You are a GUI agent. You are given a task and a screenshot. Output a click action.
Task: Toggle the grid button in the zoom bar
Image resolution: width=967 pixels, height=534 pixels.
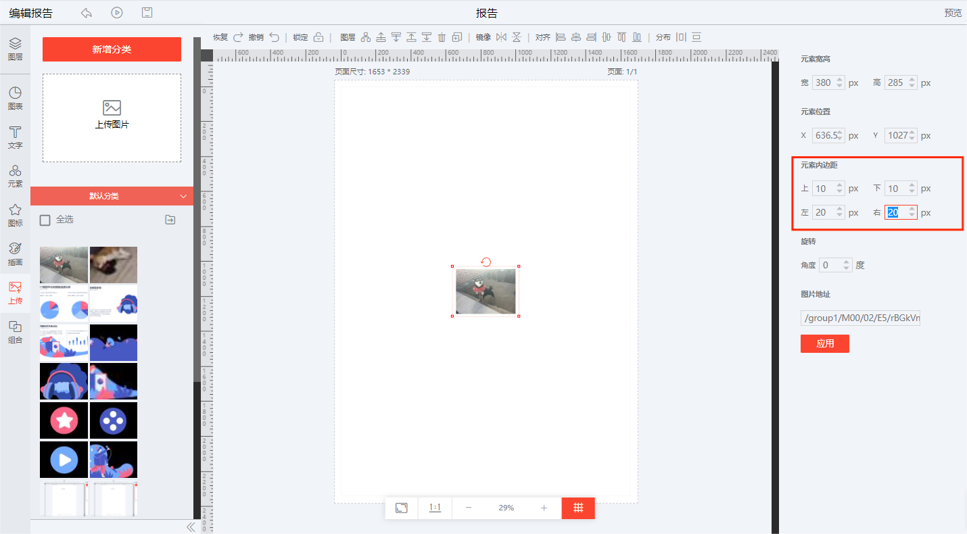[x=578, y=508]
